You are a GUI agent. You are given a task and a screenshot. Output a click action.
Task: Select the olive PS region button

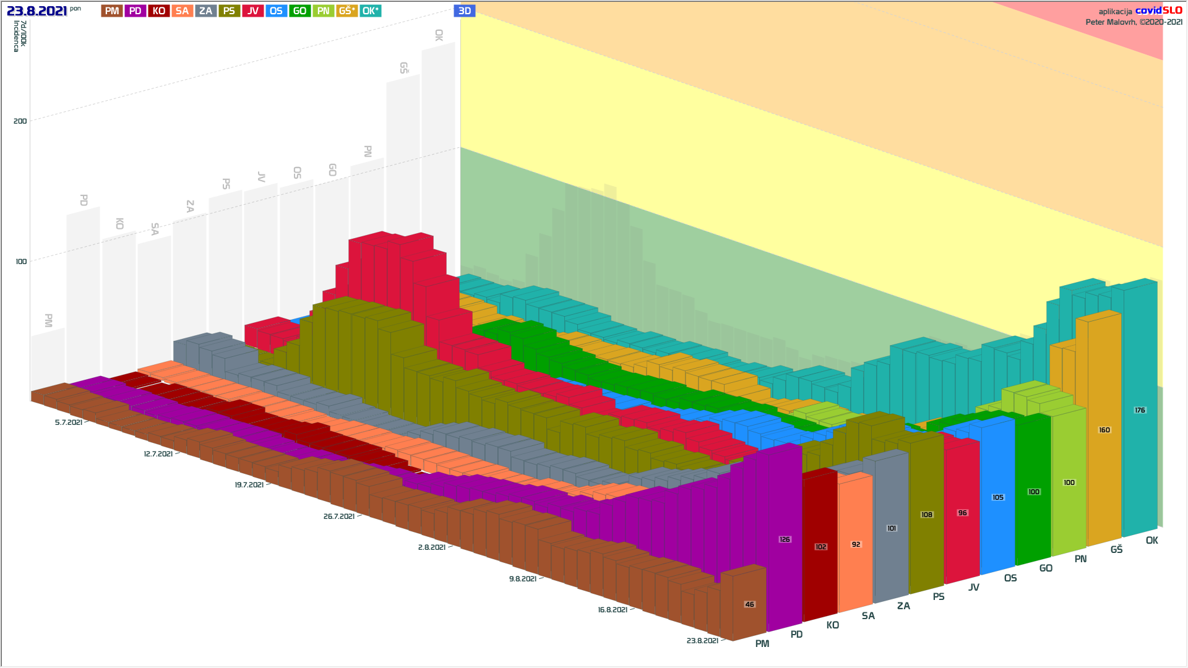(229, 11)
